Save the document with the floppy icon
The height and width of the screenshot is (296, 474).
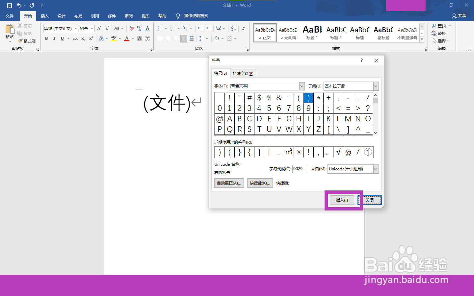click(x=9, y=5)
